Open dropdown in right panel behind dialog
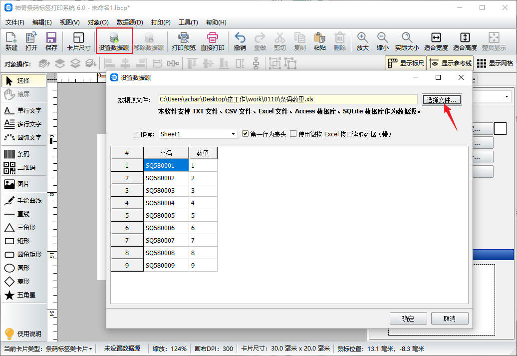The image size is (517, 356). tap(507, 97)
